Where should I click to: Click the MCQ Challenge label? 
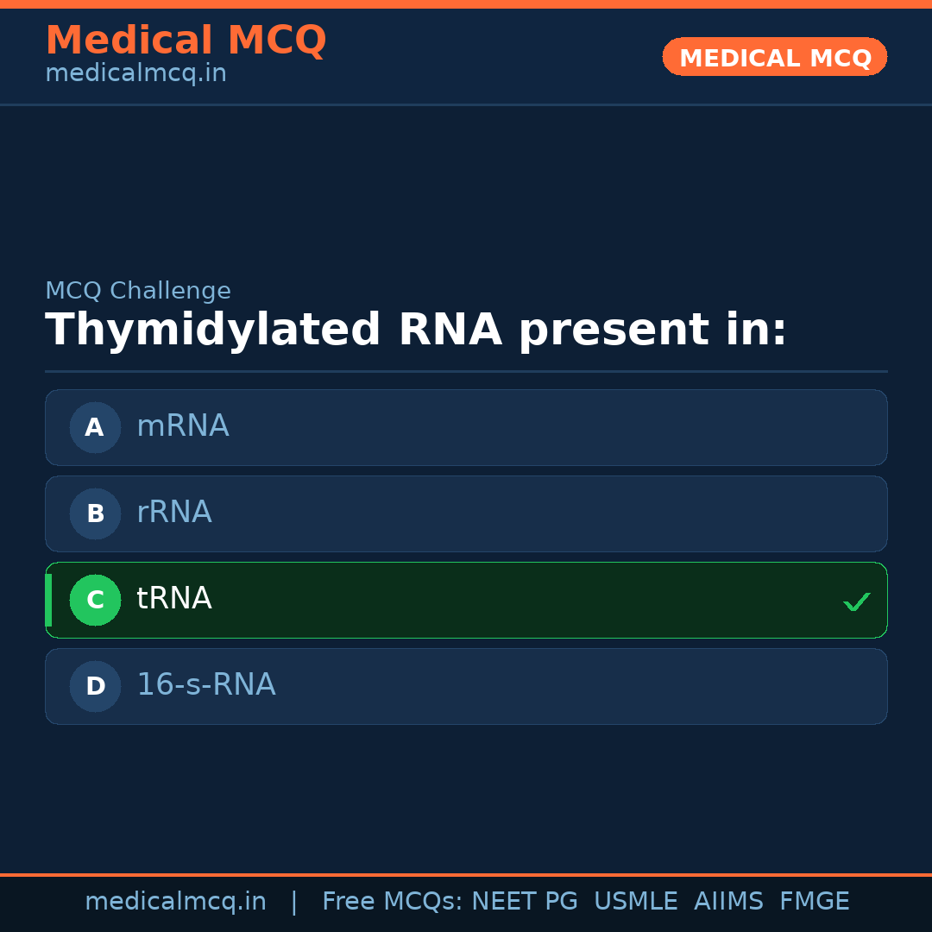pos(138,291)
